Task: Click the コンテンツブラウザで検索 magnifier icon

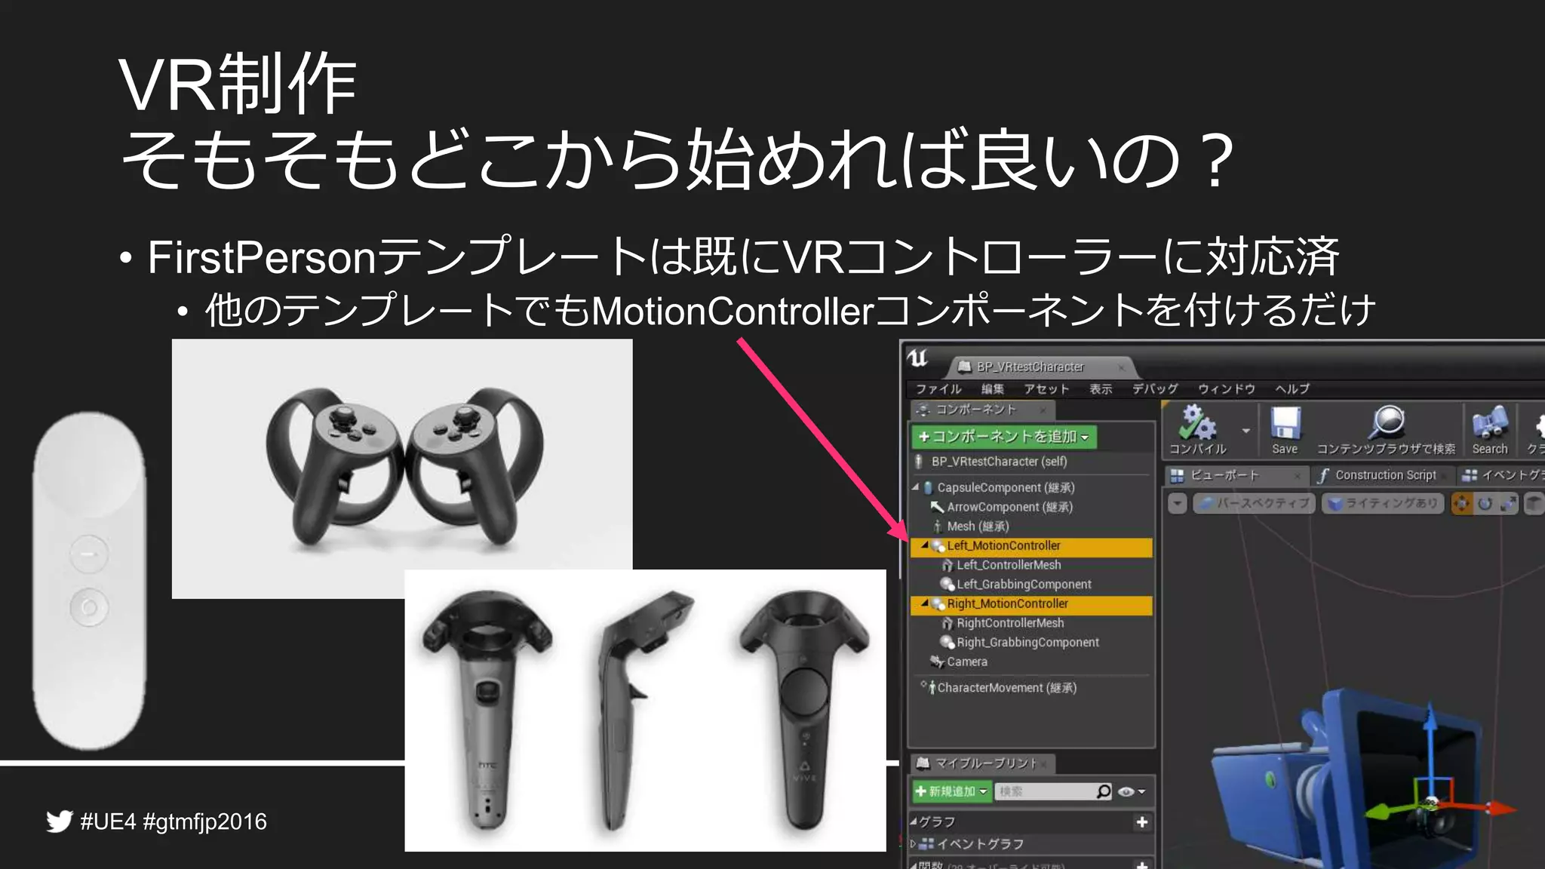Action: pyautogui.click(x=1387, y=422)
